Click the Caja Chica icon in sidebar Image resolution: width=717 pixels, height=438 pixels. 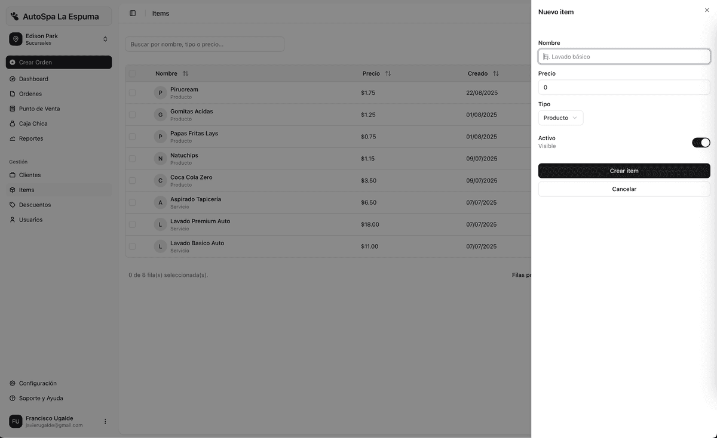pos(13,124)
